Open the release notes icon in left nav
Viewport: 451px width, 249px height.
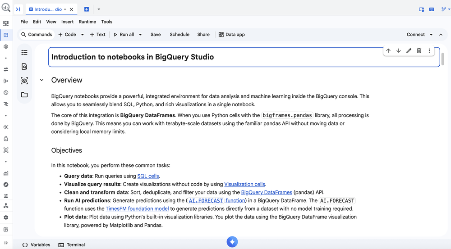[6, 229]
